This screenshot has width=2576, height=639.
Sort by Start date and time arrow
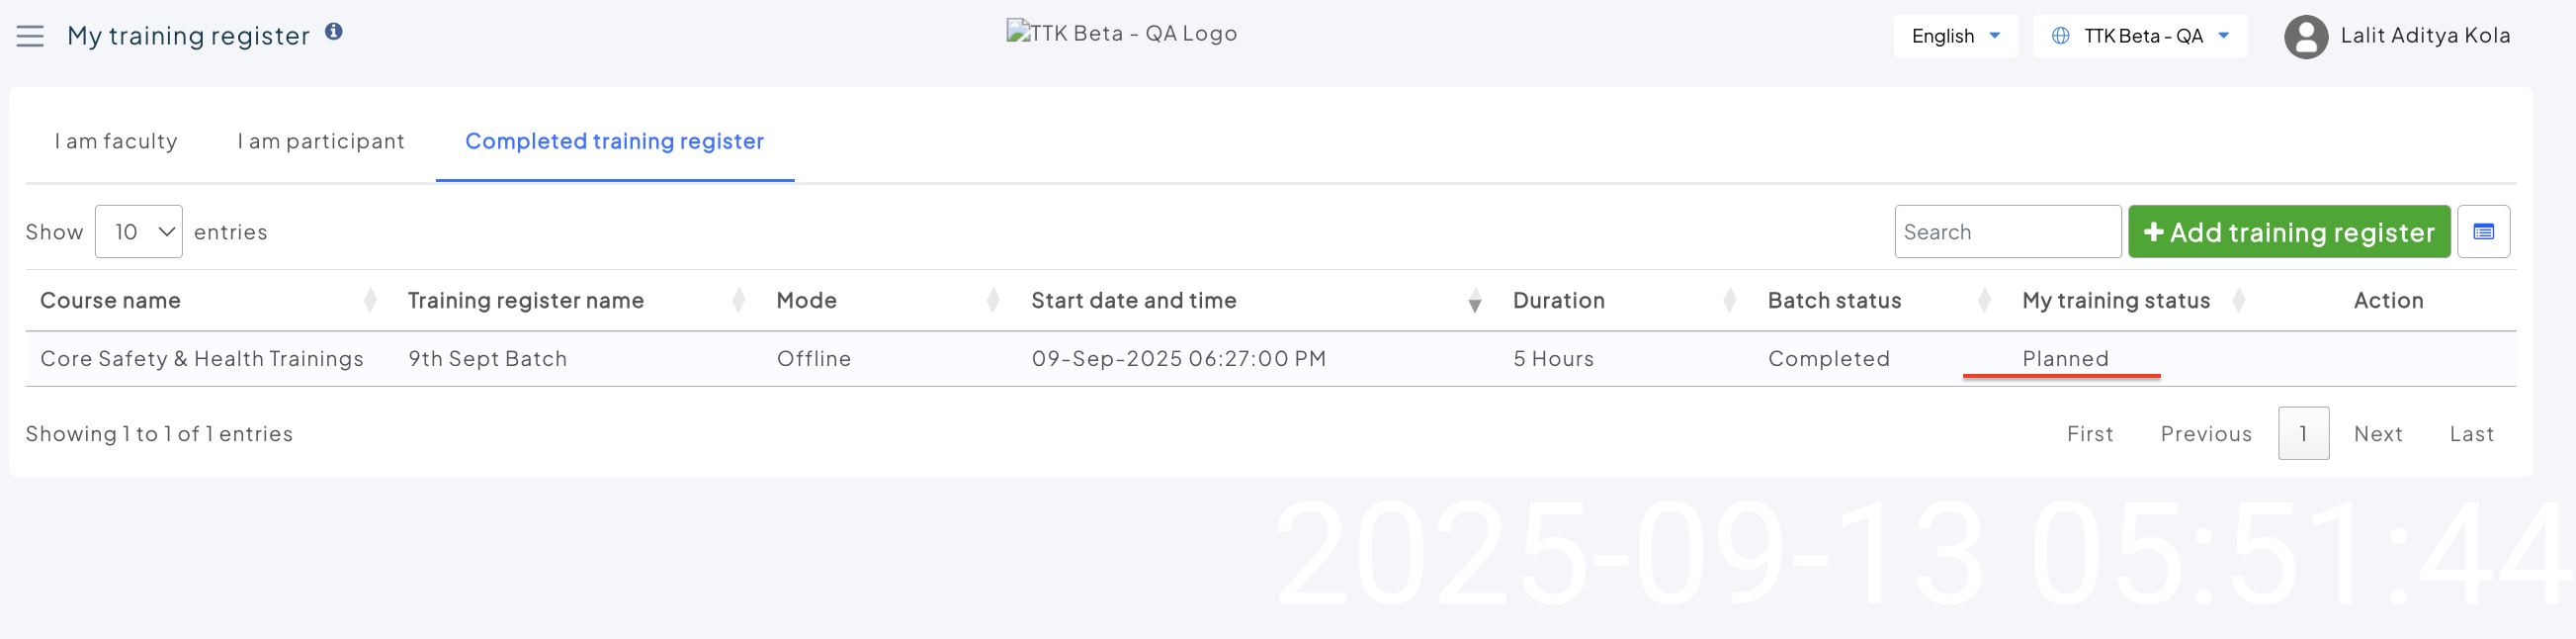click(1474, 301)
